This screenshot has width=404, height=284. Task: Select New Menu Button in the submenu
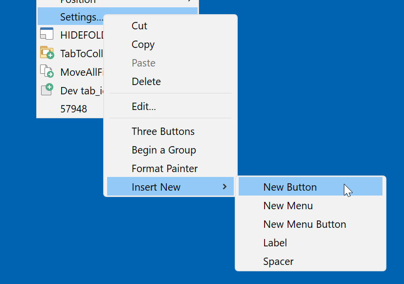point(304,224)
